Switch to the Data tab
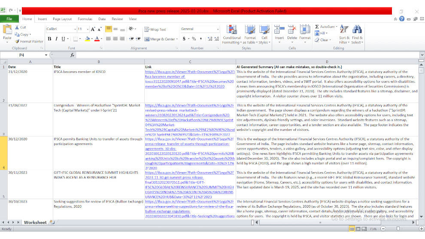The image size is (425, 239). click(102, 19)
